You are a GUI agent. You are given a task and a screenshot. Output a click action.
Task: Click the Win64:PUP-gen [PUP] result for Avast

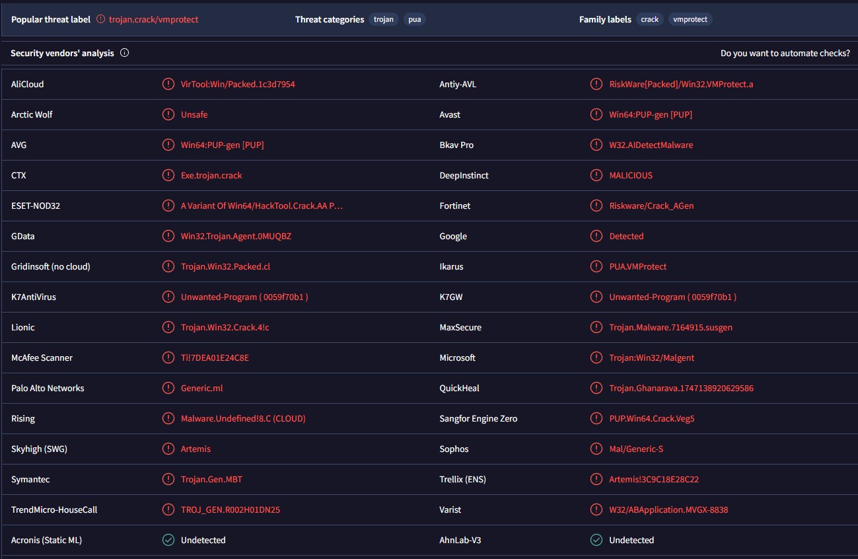click(651, 114)
